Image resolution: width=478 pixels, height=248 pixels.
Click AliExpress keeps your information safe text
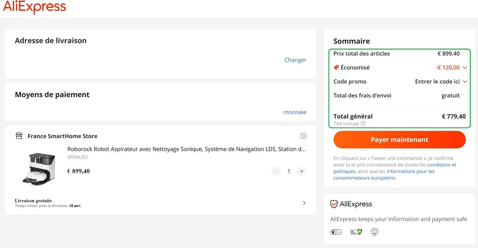pos(398,219)
